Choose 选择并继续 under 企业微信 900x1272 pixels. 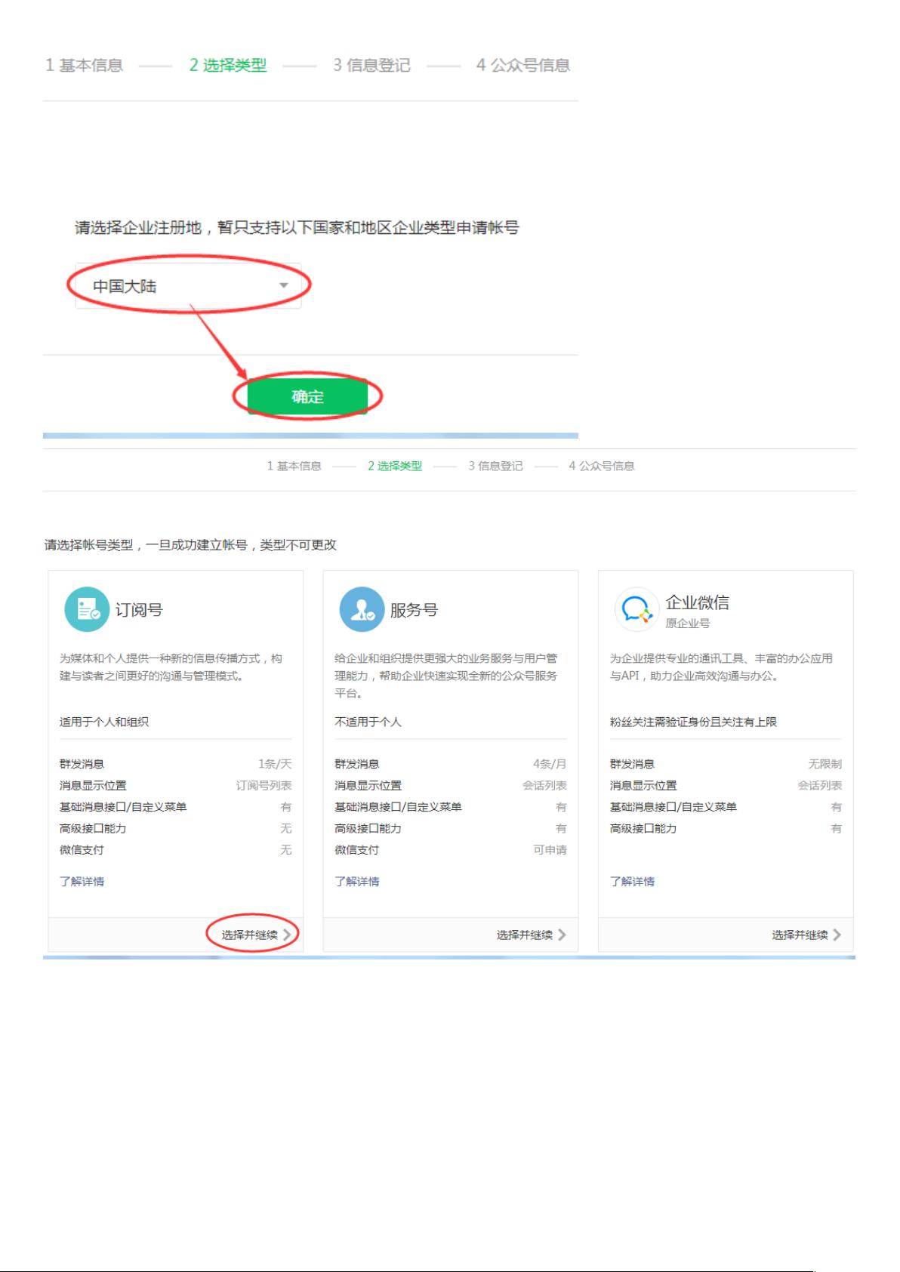(799, 935)
